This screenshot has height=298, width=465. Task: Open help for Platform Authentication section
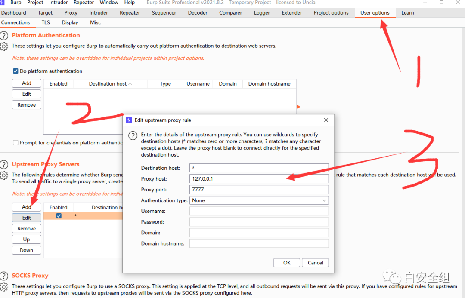click(4, 36)
